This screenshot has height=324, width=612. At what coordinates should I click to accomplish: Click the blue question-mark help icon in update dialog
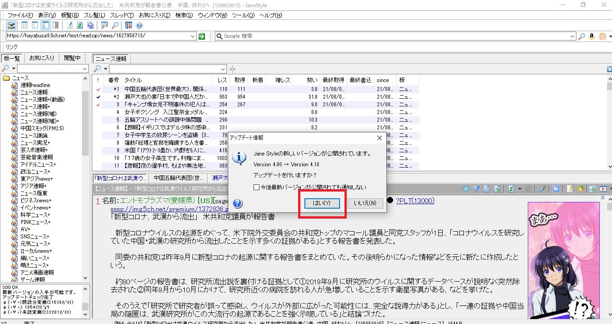pyautogui.click(x=238, y=203)
